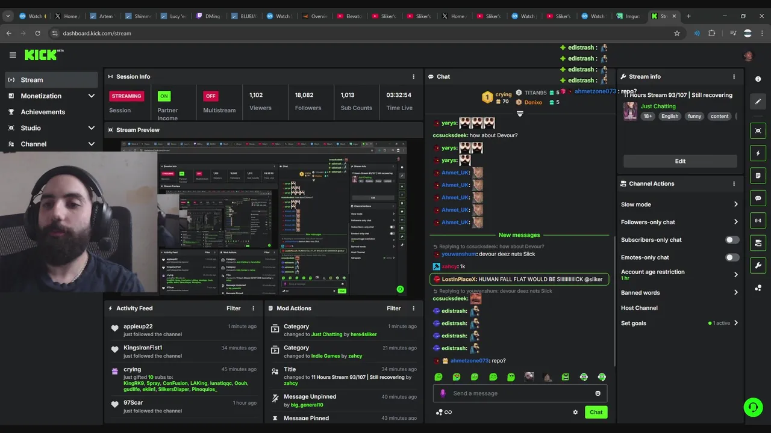Click appleup22 in Activity Feed
771x433 pixels.
click(138, 327)
